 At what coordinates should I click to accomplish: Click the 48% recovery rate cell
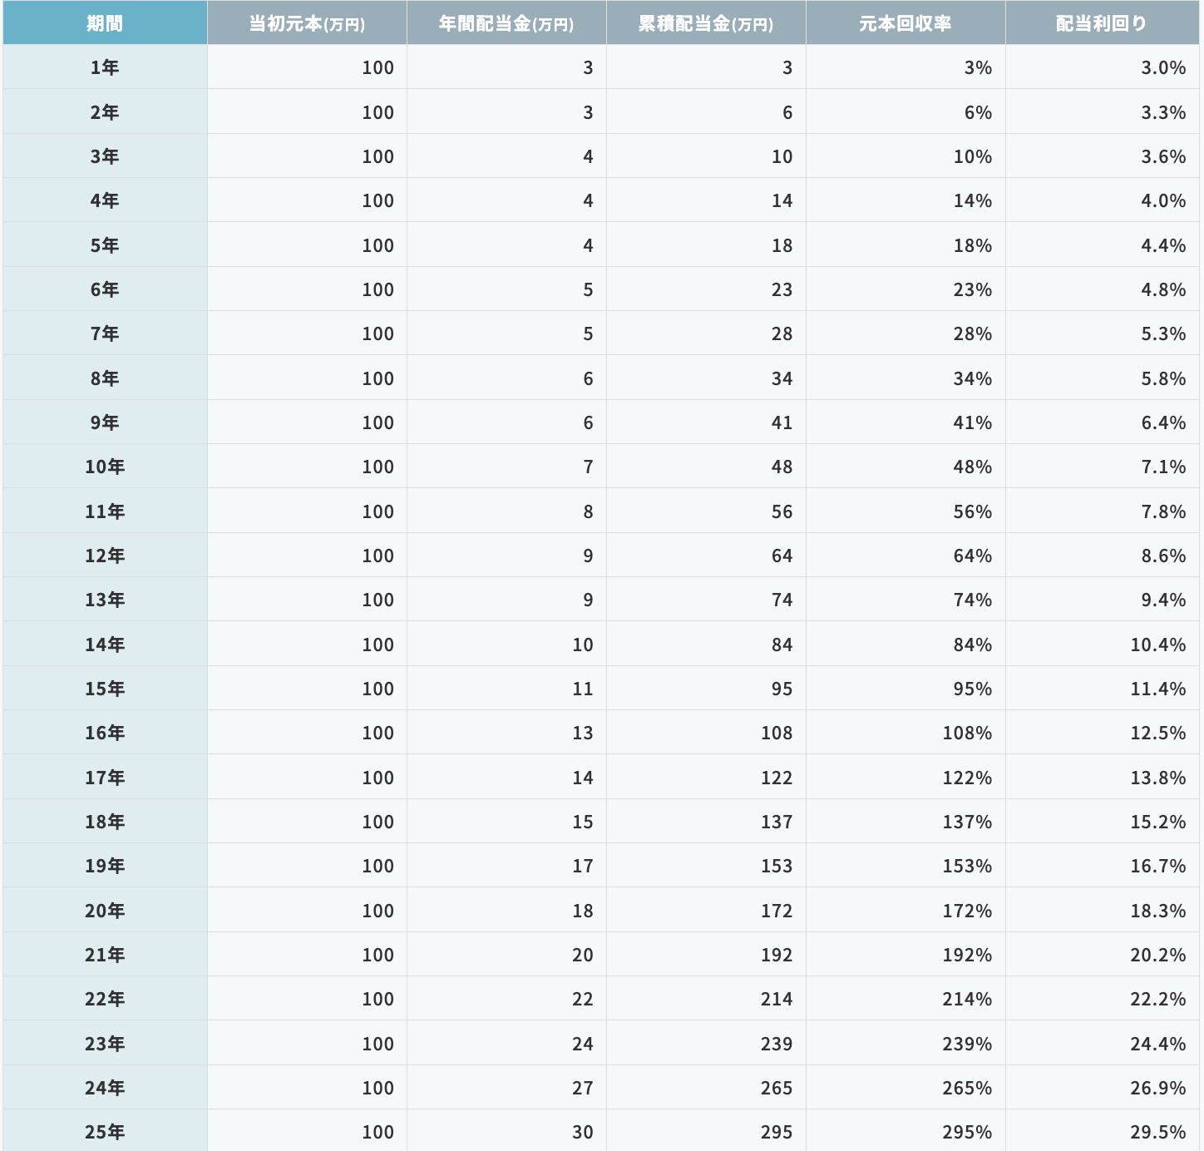972,467
